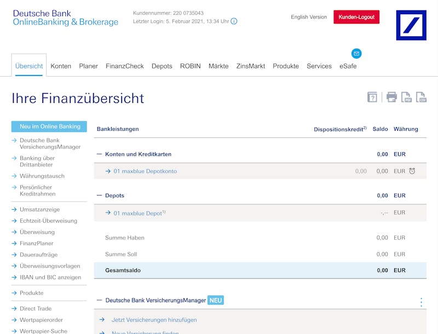This screenshot has height=334, width=438.
Task: Select the ROBIN tab
Action: point(190,66)
